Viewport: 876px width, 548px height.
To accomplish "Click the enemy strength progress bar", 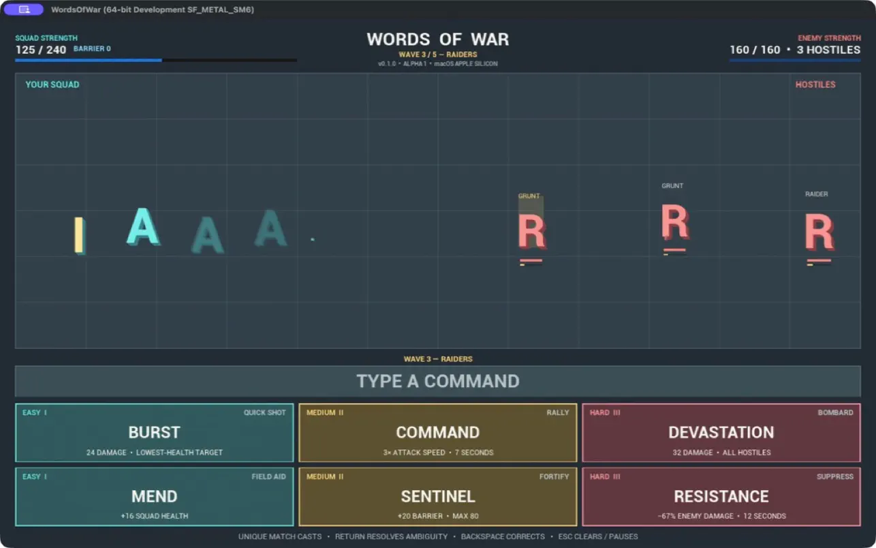I will 795,60.
